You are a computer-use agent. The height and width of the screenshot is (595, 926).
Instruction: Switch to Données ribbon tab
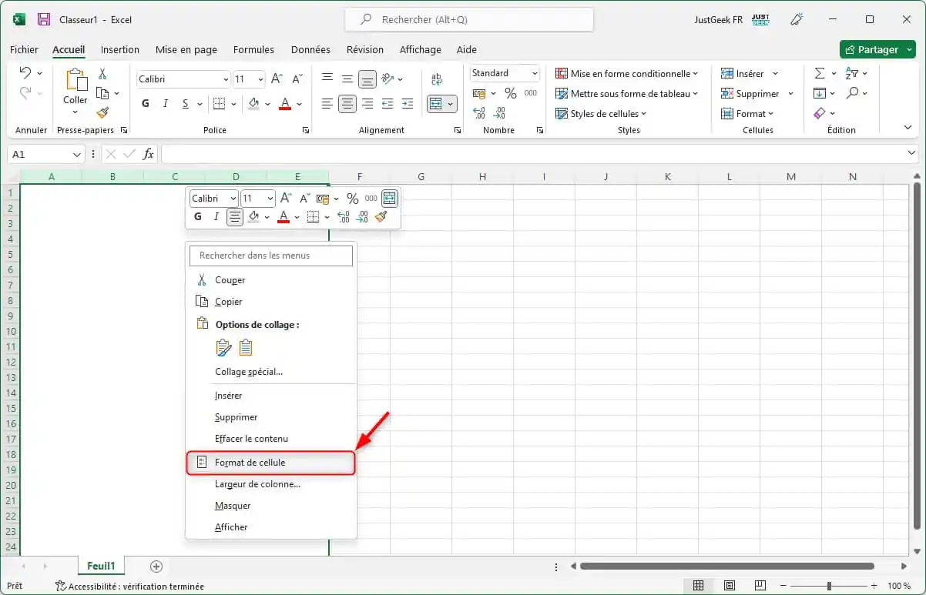pyautogui.click(x=310, y=49)
